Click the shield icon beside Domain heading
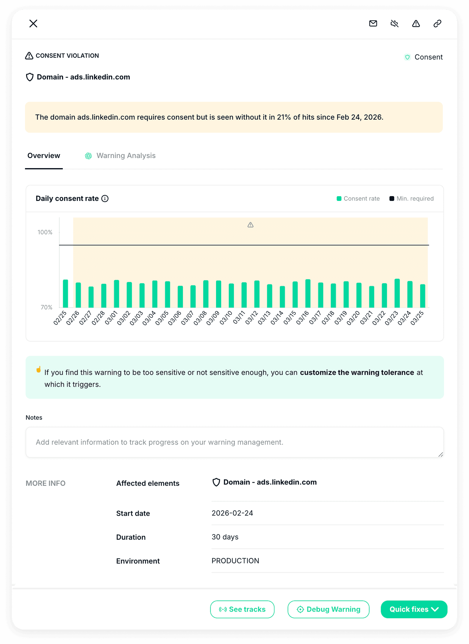469x644 pixels. [30, 77]
